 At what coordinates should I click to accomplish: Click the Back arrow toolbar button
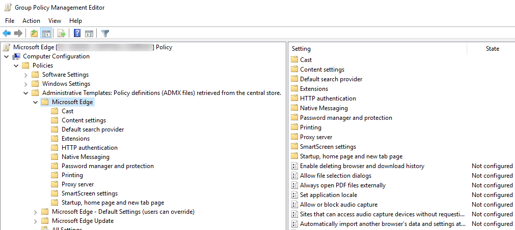(x=7, y=34)
